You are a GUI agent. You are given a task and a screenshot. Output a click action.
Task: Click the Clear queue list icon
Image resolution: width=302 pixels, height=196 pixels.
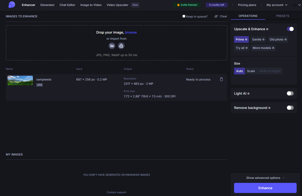216,16
